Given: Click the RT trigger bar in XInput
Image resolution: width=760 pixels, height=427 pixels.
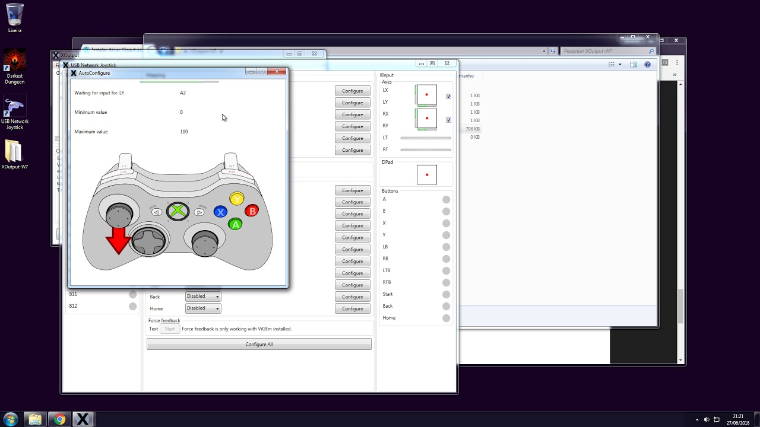Looking at the screenshot, I should click(426, 149).
